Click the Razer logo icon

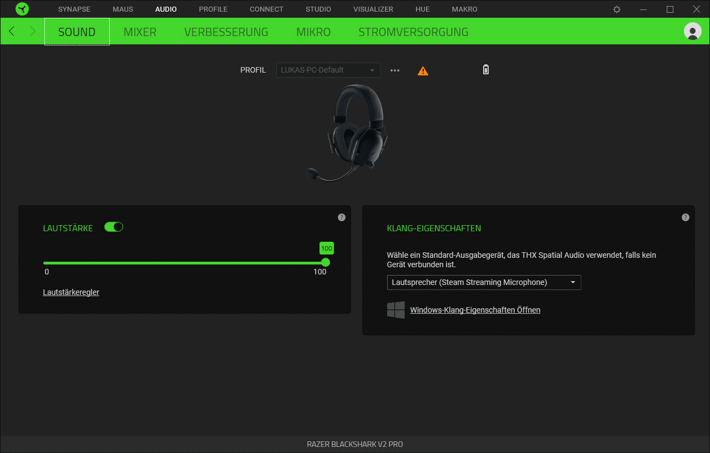tap(22, 9)
